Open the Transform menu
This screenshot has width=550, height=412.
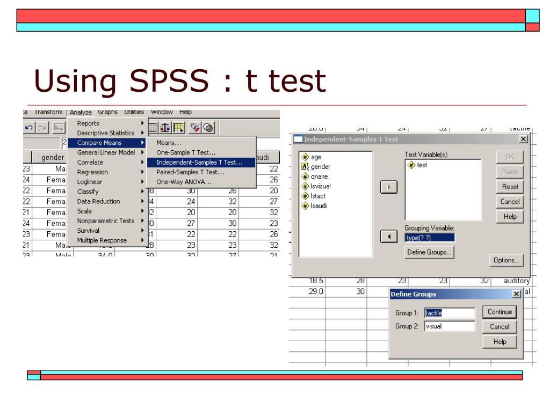click(x=48, y=112)
